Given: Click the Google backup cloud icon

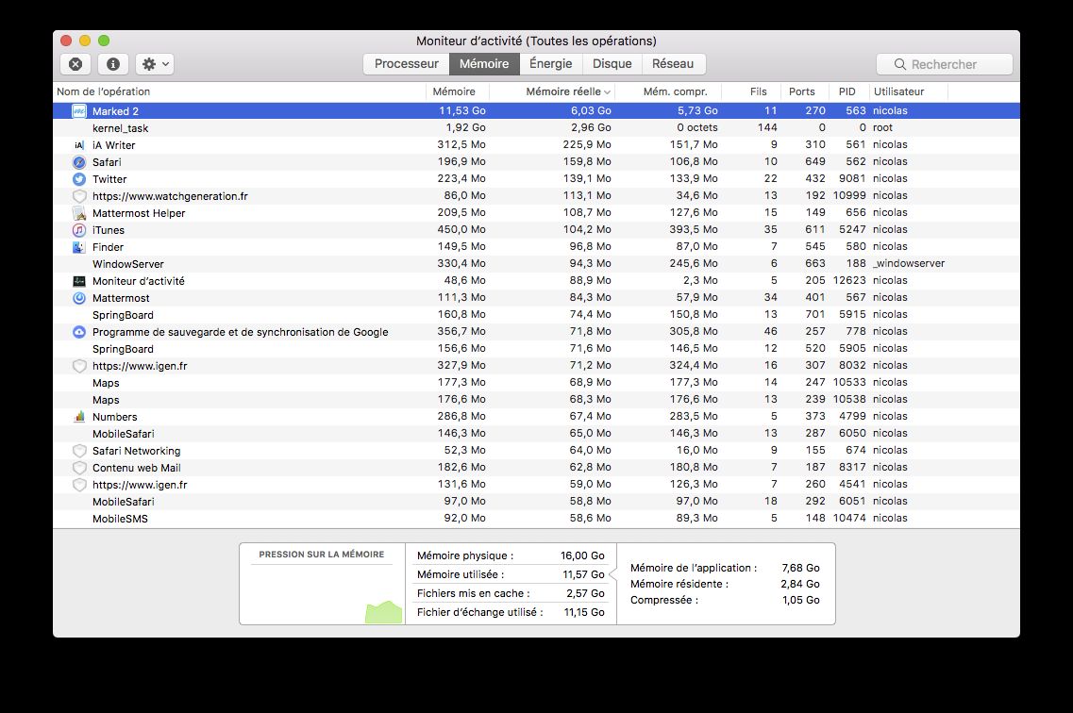Looking at the screenshot, I should (79, 332).
